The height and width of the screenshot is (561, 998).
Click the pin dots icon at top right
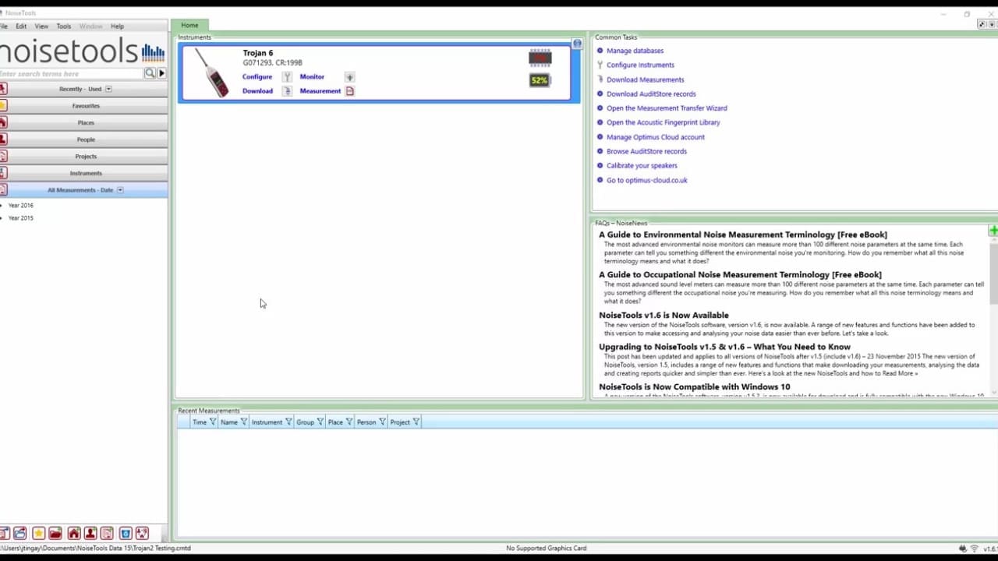tap(982, 25)
